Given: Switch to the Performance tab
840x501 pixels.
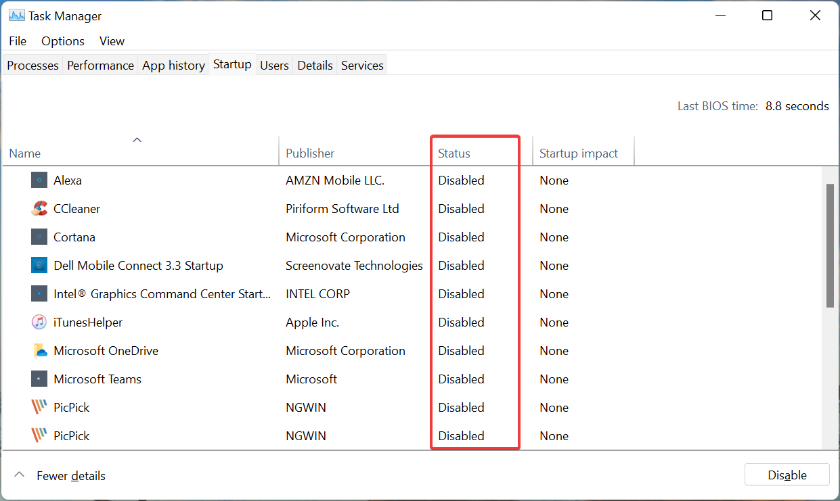Looking at the screenshot, I should (x=100, y=64).
